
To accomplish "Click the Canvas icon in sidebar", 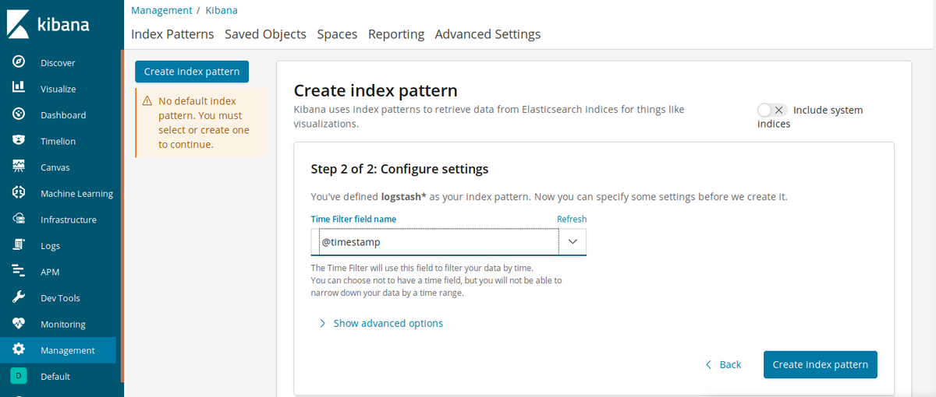I will (19, 167).
